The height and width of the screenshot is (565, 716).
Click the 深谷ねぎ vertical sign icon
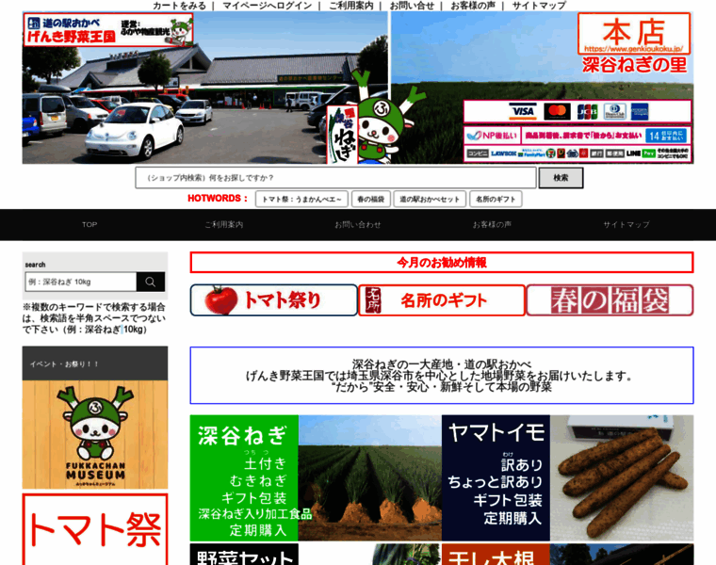(343, 135)
